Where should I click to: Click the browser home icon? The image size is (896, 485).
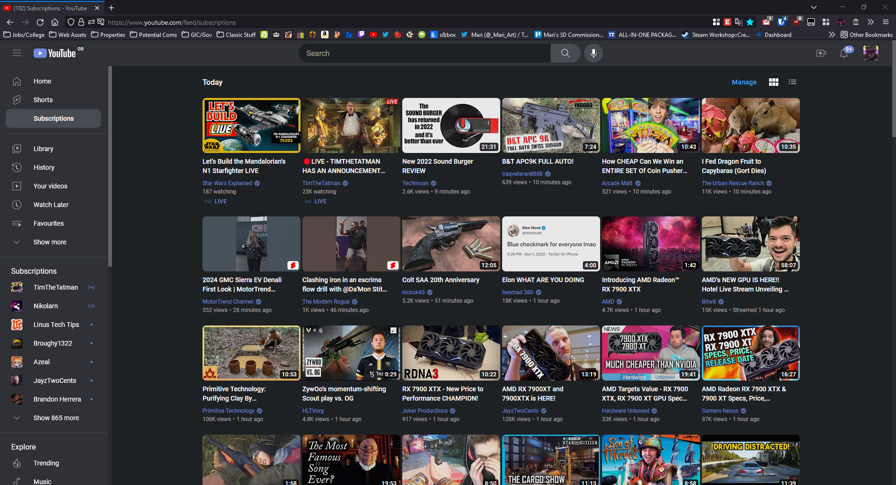coord(55,22)
